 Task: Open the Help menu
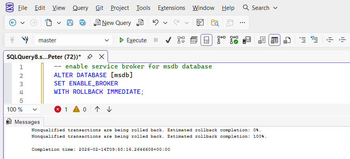click(x=228, y=8)
